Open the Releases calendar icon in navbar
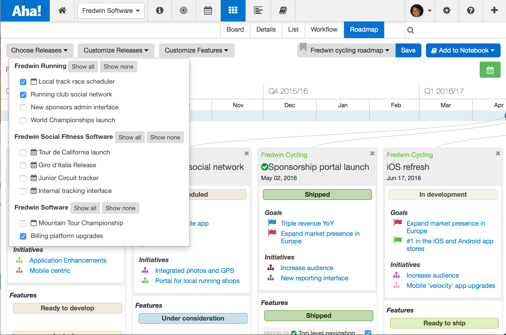The image size is (506, 335). (208, 10)
